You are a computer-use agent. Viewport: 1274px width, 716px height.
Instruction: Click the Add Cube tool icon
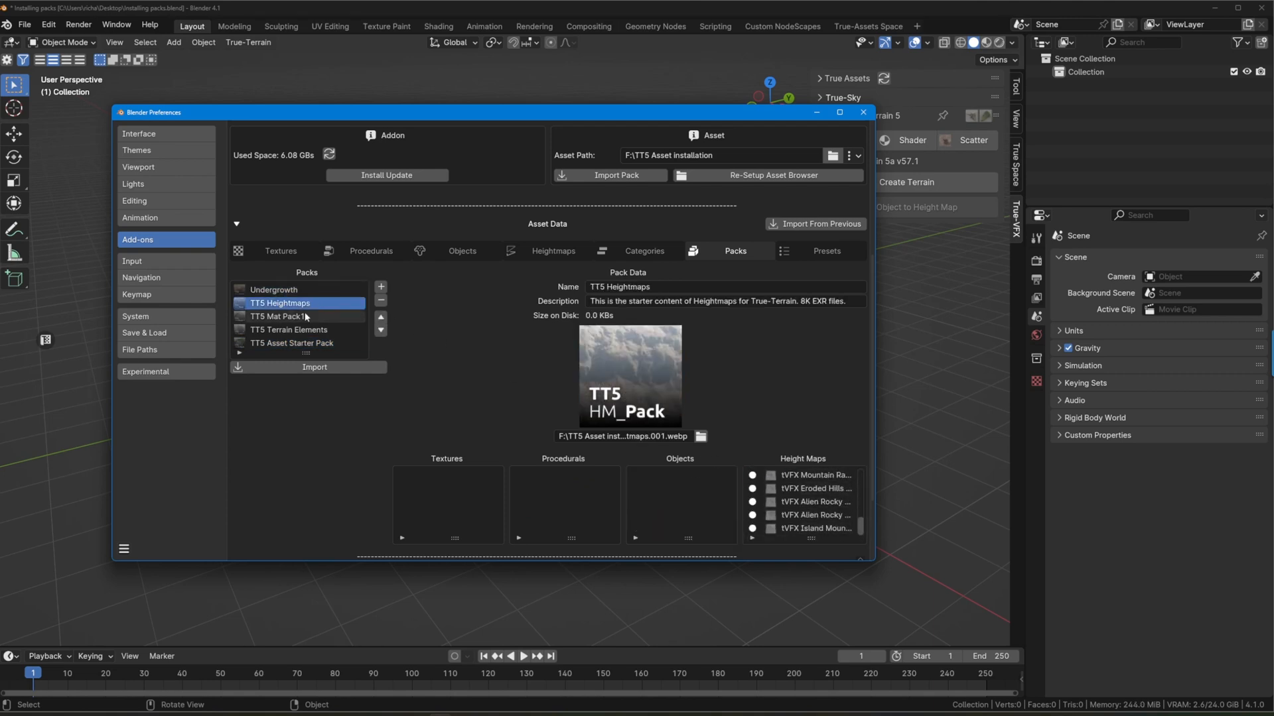coord(14,278)
